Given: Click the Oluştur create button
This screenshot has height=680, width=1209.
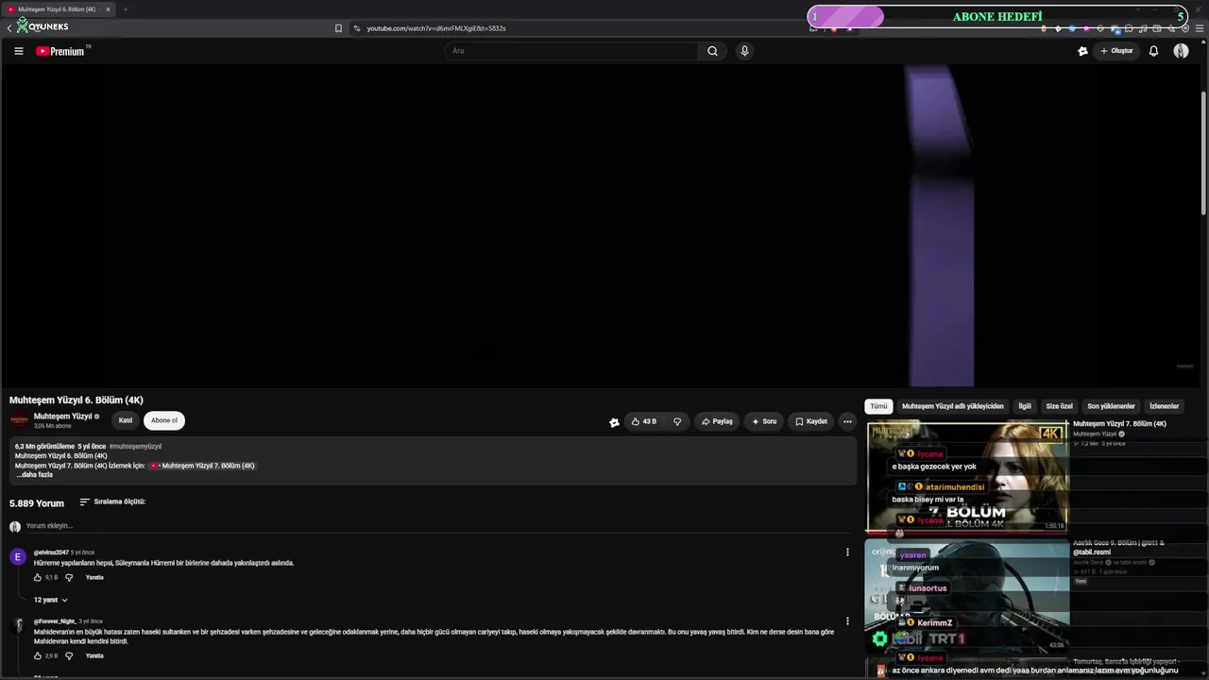Looking at the screenshot, I should pos(1116,51).
